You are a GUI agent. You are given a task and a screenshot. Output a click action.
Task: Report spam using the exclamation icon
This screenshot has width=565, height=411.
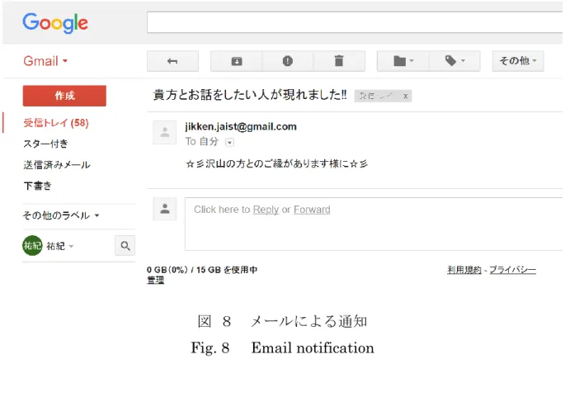(x=288, y=61)
